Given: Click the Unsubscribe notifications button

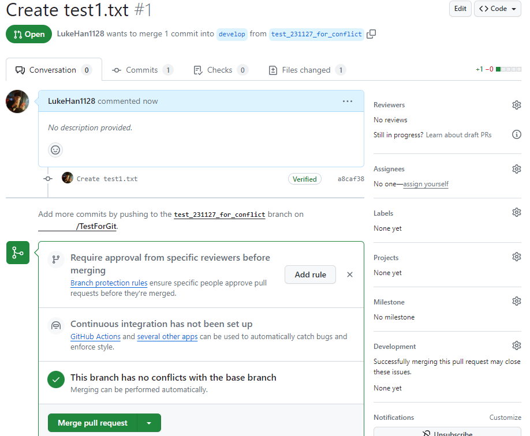Looking at the screenshot, I should [x=447, y=433].
